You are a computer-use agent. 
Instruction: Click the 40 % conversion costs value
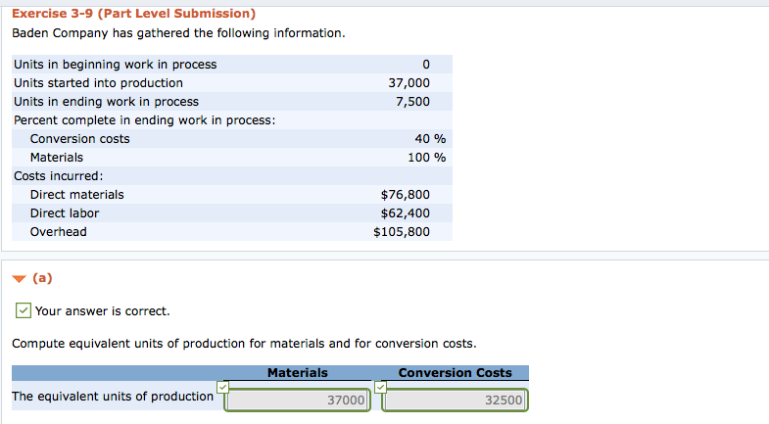[x=430, y=139]
